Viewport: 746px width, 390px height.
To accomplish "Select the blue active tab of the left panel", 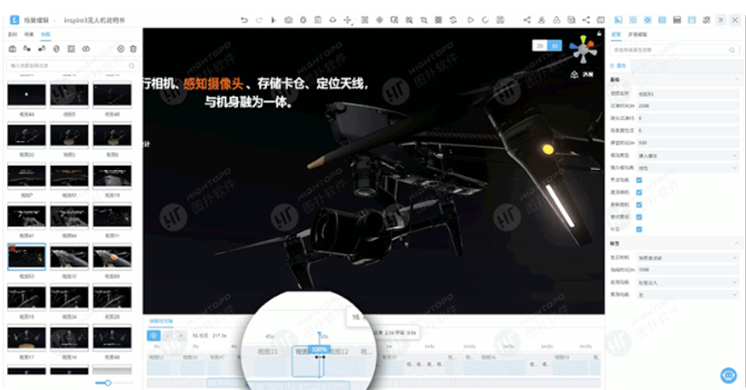I will pos(45,34).
